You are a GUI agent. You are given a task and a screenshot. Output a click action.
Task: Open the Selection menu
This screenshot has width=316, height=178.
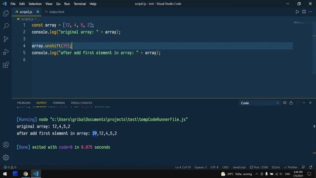tap(35, 4)
